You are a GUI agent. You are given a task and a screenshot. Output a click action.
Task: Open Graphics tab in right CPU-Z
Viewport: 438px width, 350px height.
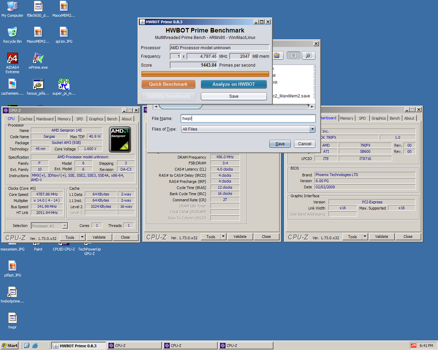click(x=378, y=118)
